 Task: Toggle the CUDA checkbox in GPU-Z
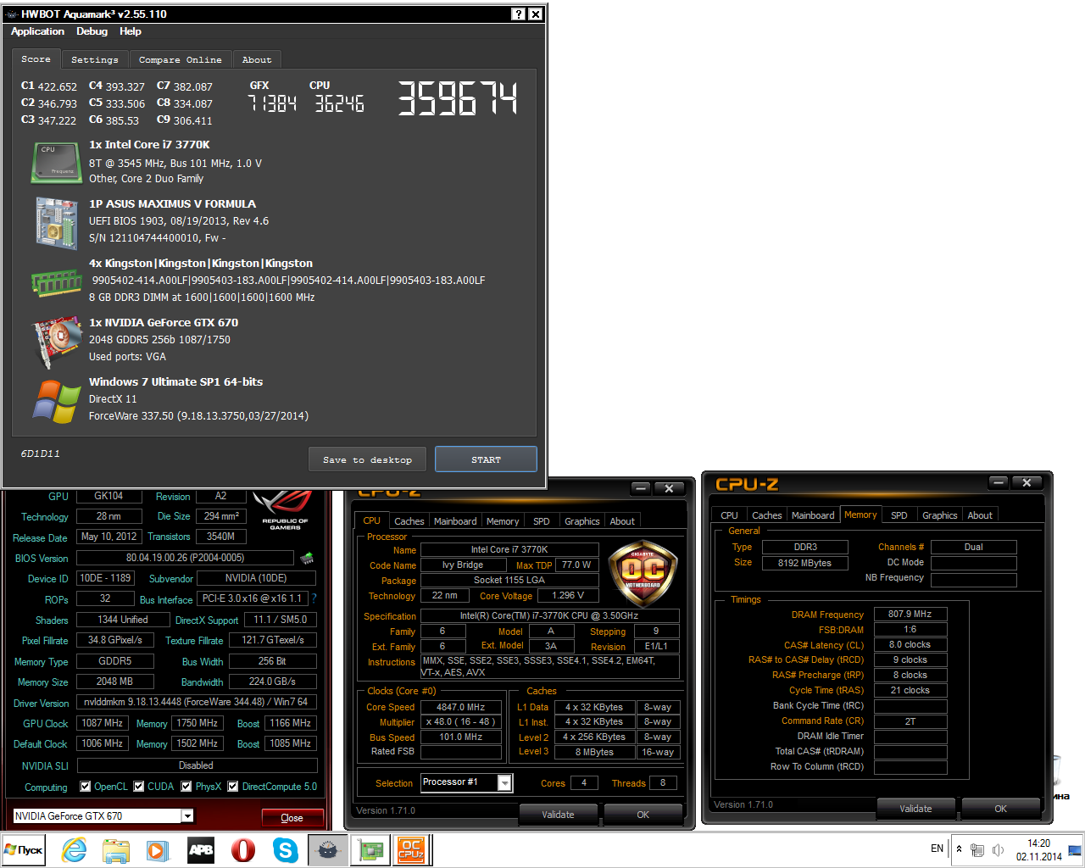coord(138,787)
